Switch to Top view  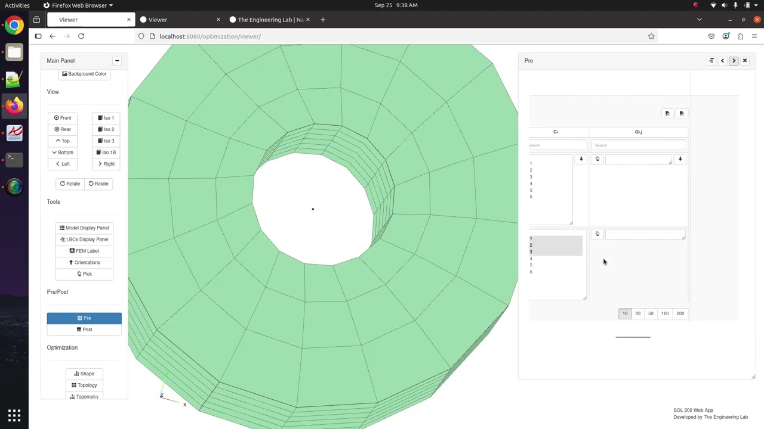tap(63, 141)
